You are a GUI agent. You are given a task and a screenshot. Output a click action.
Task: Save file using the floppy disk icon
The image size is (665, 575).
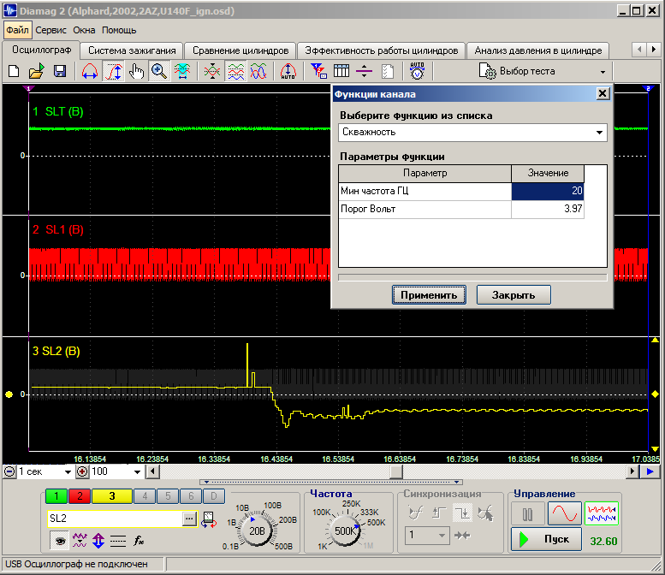click(x=60, y=71)
